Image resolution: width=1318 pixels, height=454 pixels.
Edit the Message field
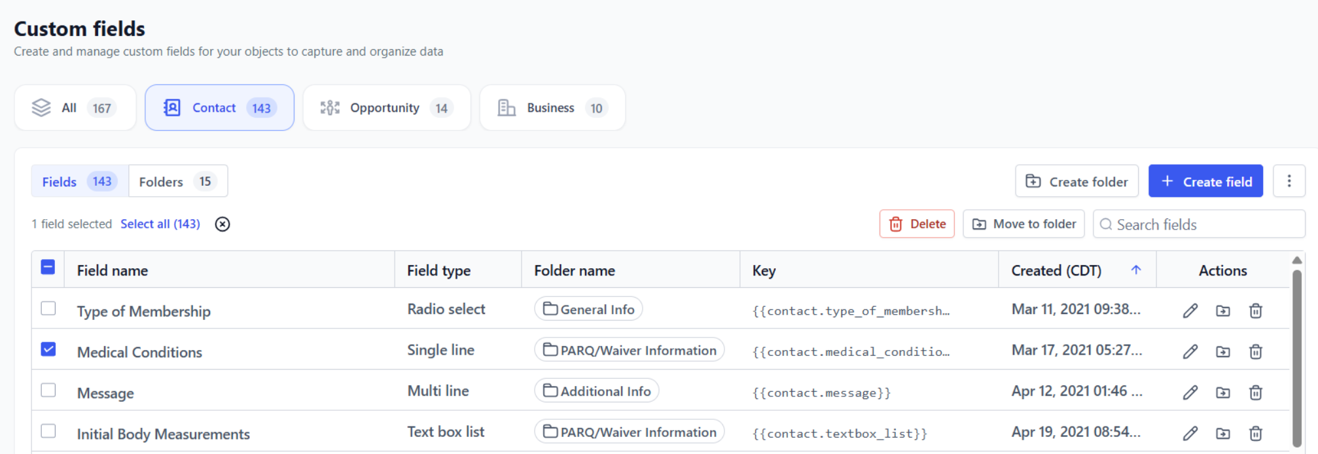pos(1190,393)
